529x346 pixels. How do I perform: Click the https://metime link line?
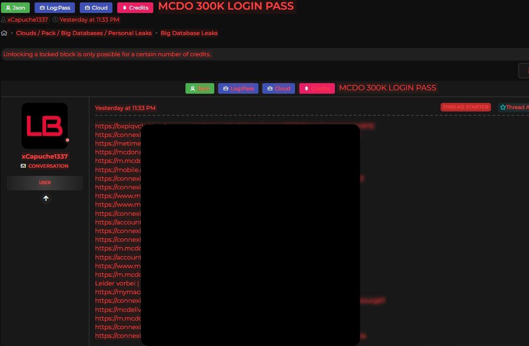(118, 144)
